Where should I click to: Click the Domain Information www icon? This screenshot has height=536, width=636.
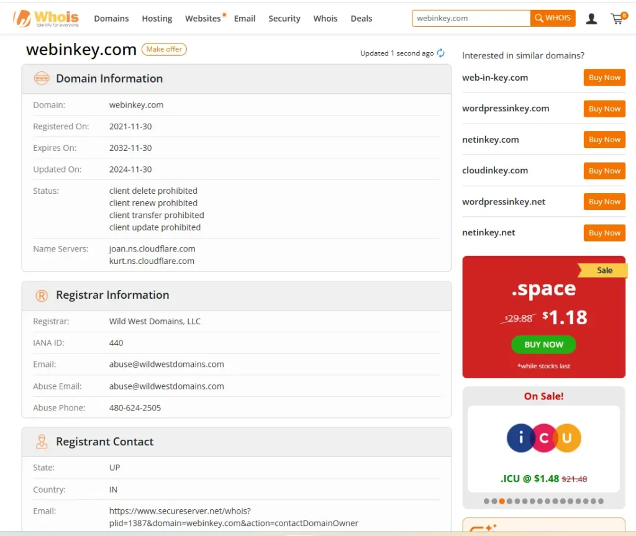click(42, 78)
